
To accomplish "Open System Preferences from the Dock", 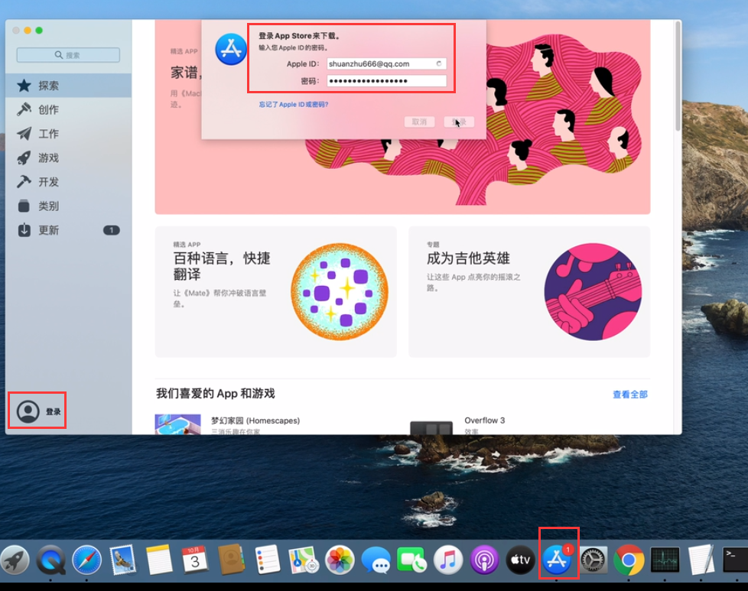I will coord(593,560).
